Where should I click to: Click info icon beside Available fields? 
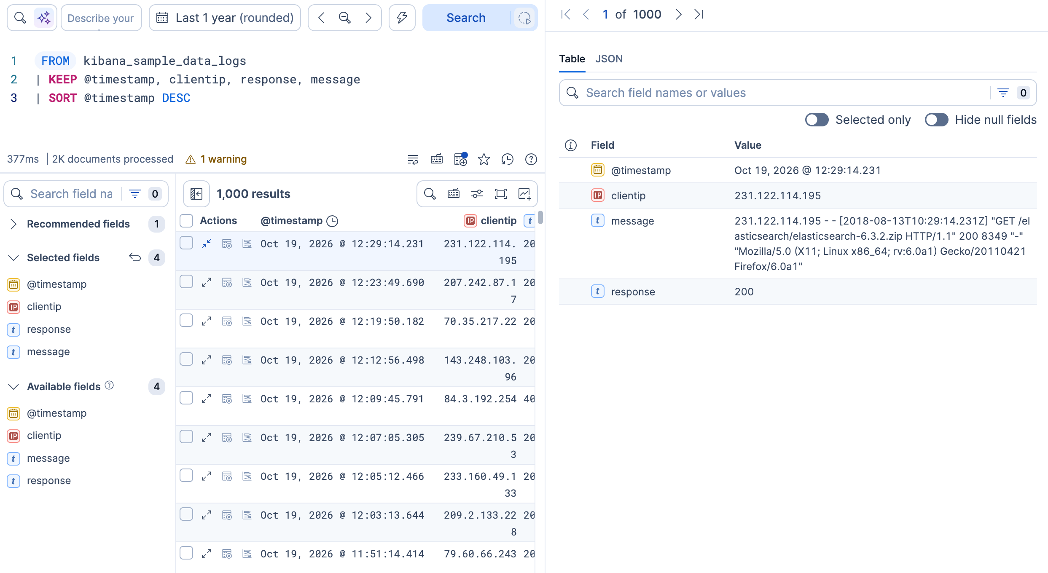pyautogui.click(x=109, y=386)
